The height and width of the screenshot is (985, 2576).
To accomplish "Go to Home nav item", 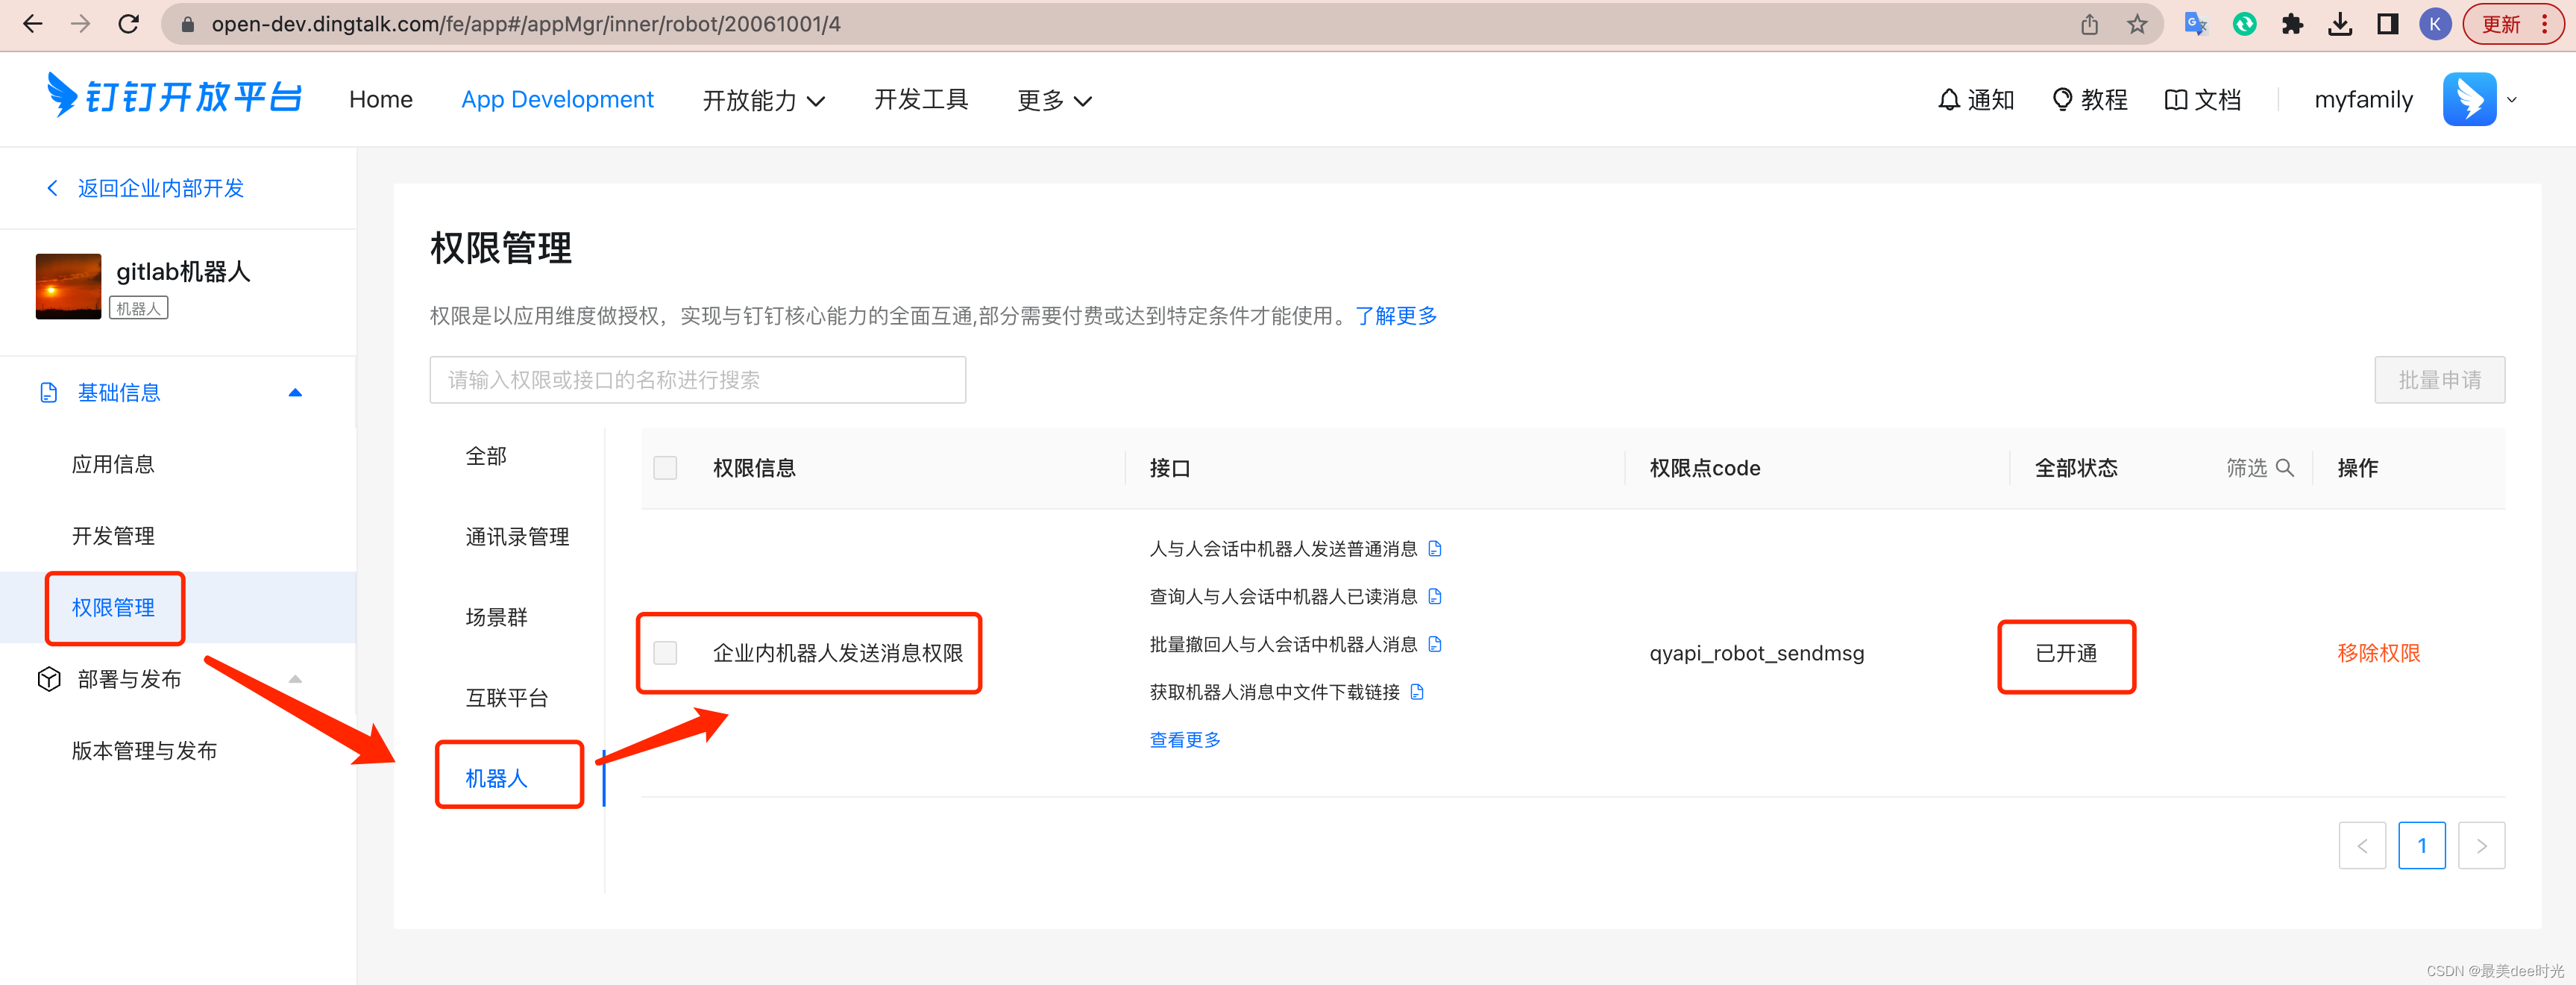I will point(381,100).
